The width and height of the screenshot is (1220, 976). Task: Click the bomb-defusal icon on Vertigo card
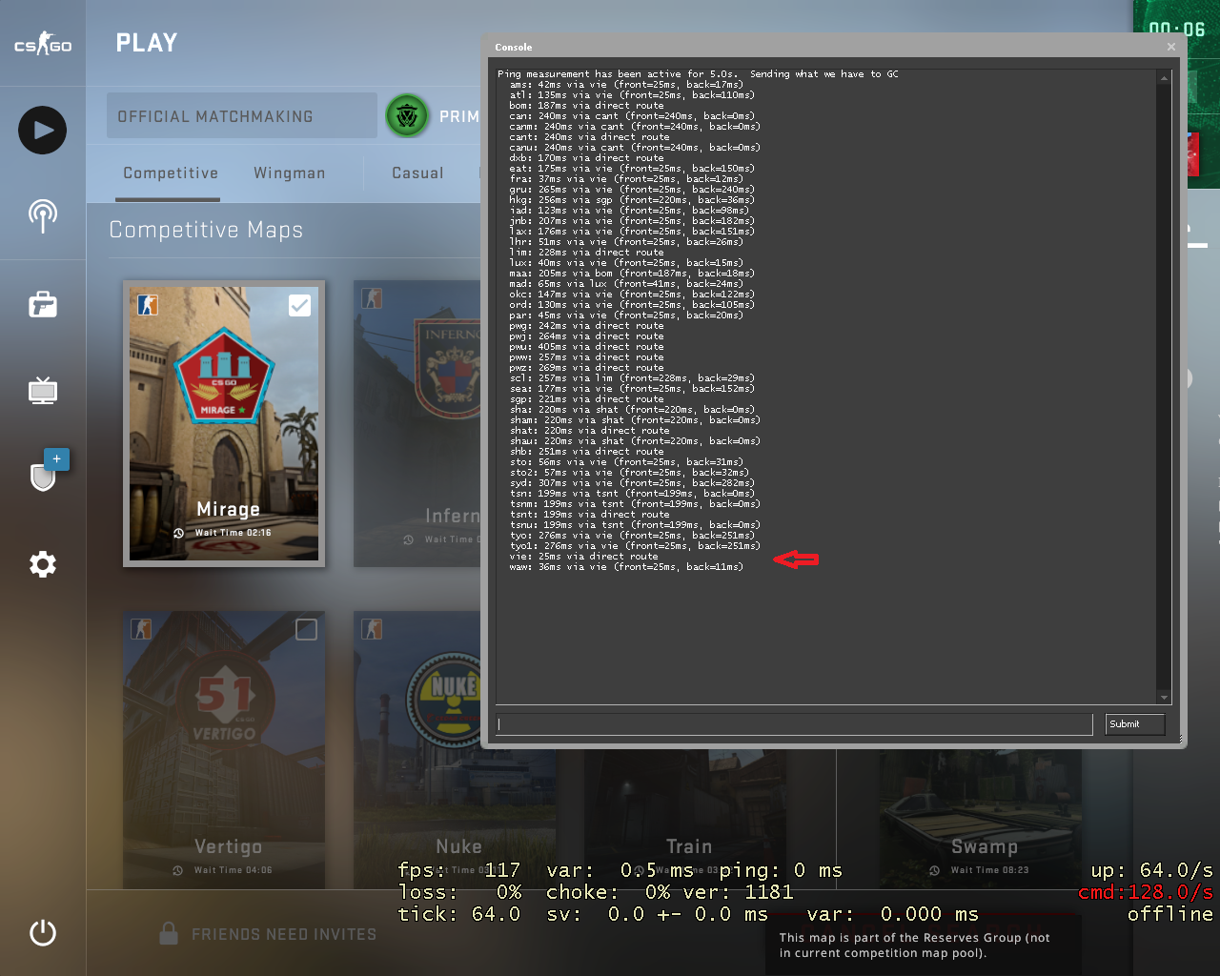coord(141,629)
